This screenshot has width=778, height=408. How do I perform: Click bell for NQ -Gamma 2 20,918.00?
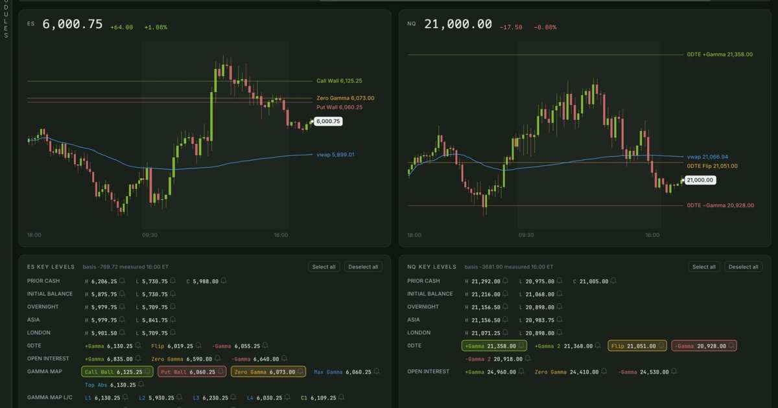tap(528, 359)
